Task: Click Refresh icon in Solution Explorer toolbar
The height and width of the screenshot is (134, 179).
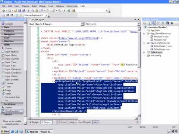Action: coord(150,23)
